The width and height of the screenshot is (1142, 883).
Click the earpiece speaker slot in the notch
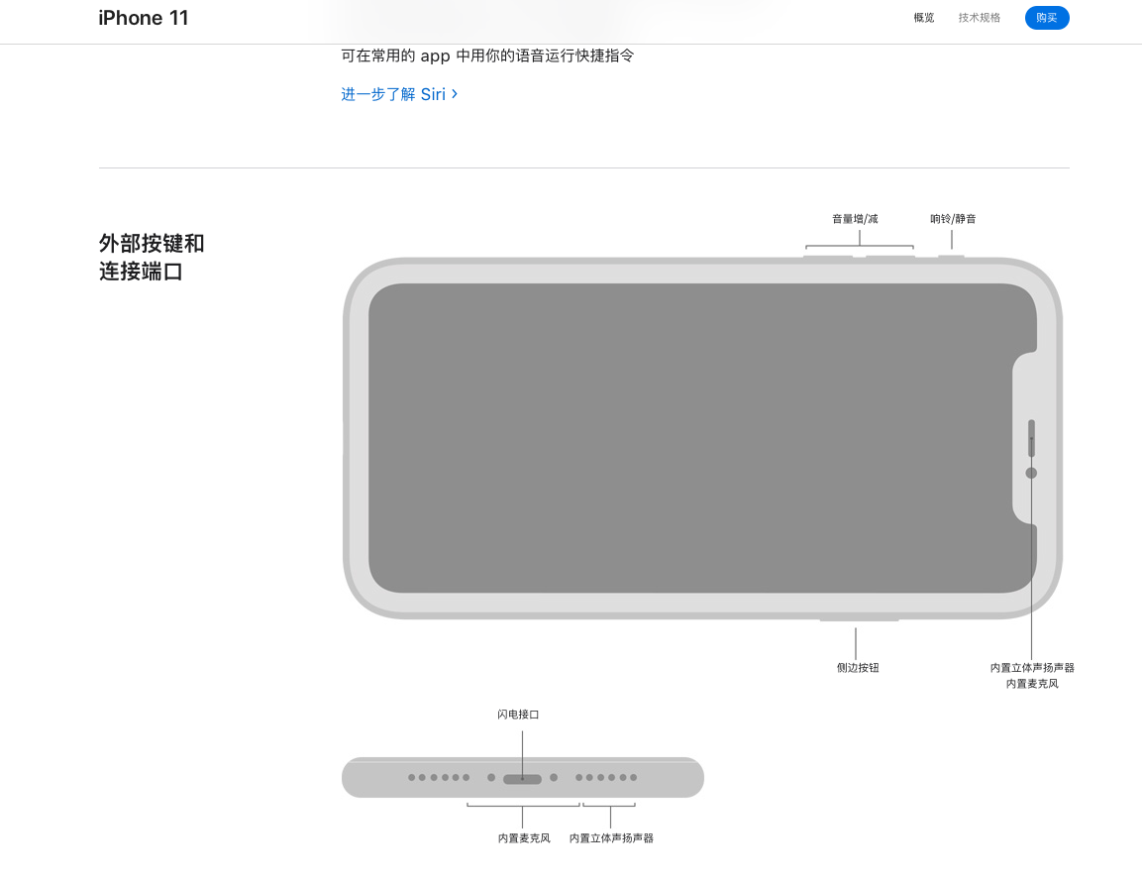pyautogui.click(x=1031, y=438)
